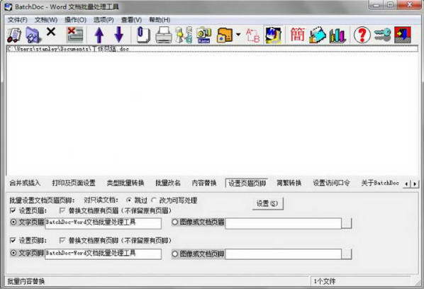424x289 pixels.
Task: Open help with the red question mark icon
Action: pyautogui.click(x=362, y=35)
